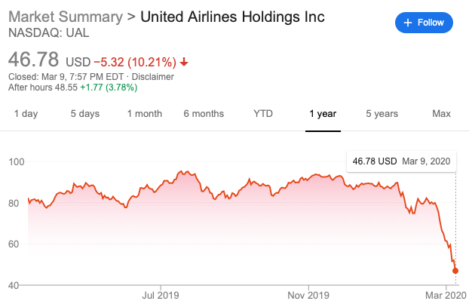Switch to the YTD tab
Viewport: 469px width, 304px height.
263,114
